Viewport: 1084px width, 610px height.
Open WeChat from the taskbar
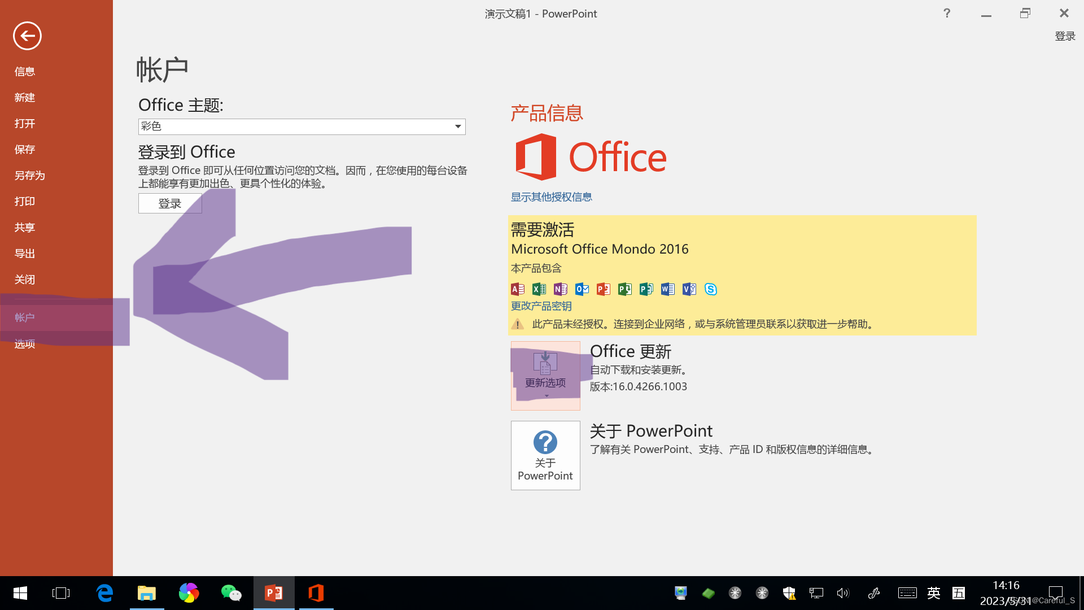[x=231, y=593]
